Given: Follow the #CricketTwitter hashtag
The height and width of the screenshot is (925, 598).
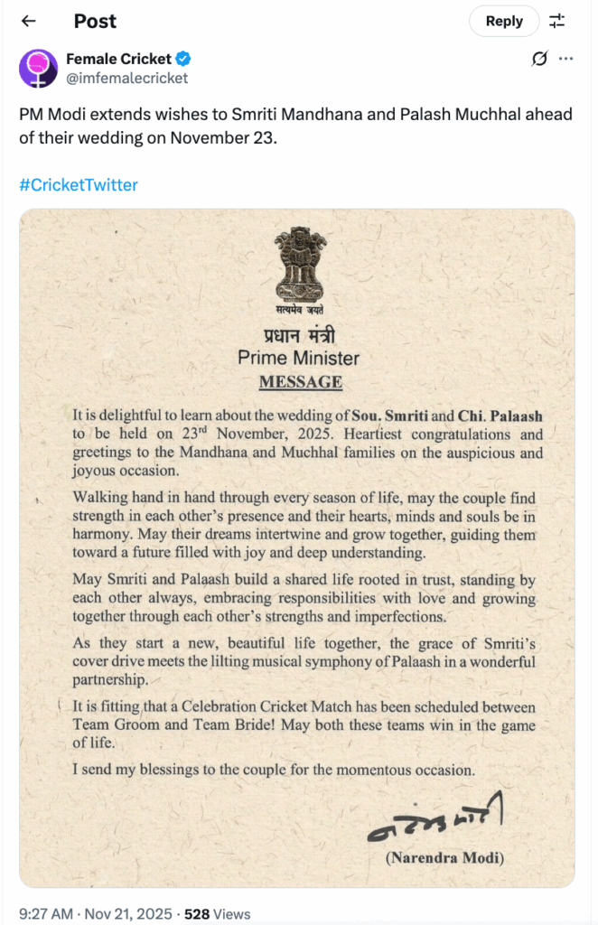Looking at the screenshot, I should (x=79, y=185).
